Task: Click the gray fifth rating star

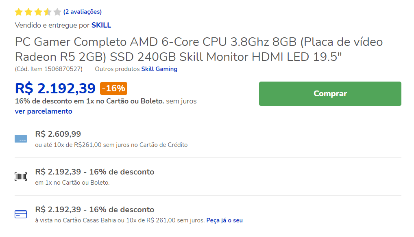Action: (57, 12)
